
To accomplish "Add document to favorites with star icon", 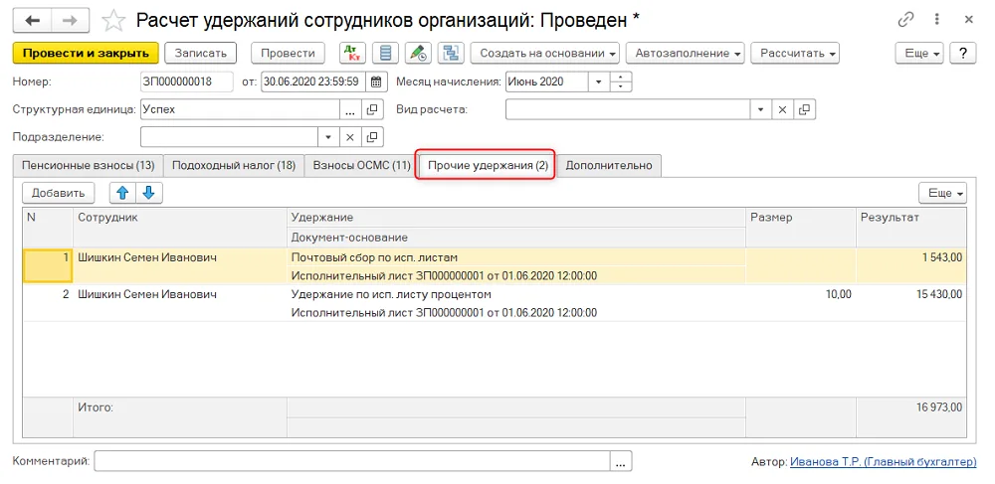I will 113,21.
